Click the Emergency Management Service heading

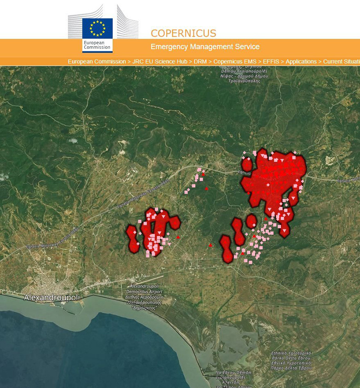pos(205,47)
